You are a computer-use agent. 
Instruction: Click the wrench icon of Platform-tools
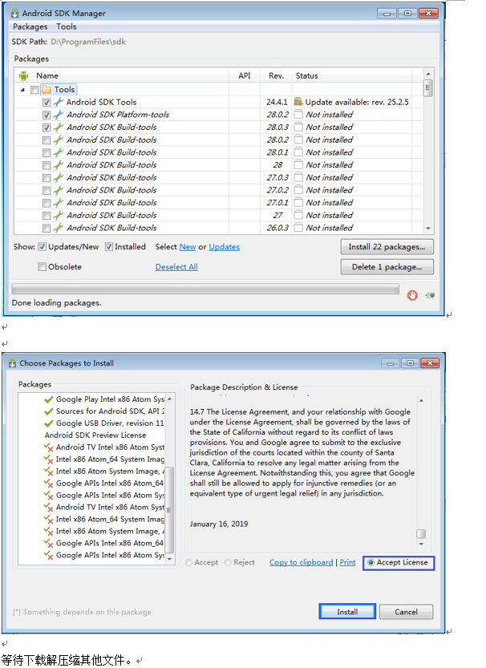(x=59, y=115)
